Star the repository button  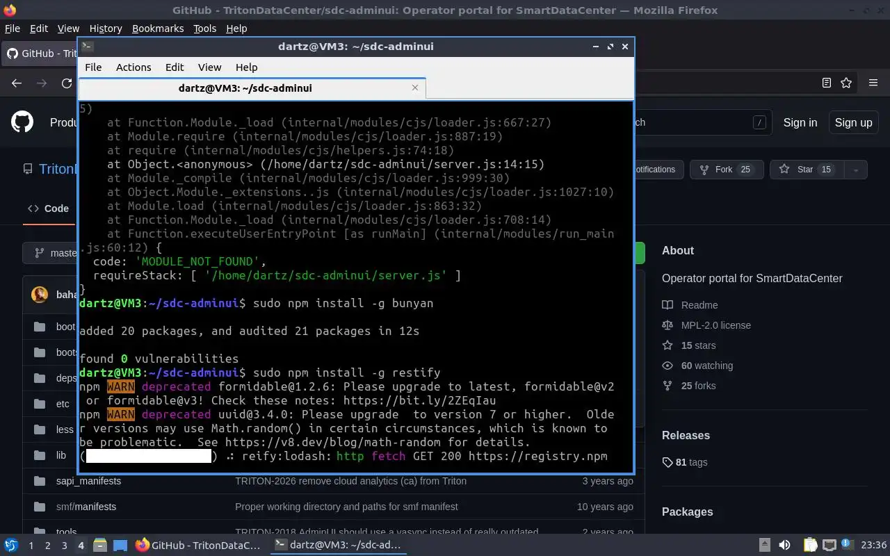[x=807, y=170]
